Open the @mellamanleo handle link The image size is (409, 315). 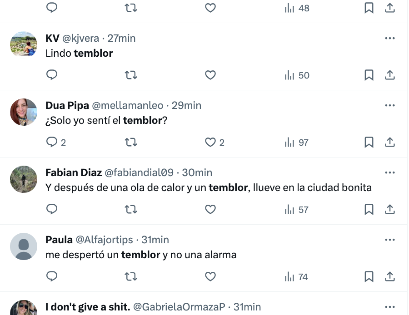[128, 105]
